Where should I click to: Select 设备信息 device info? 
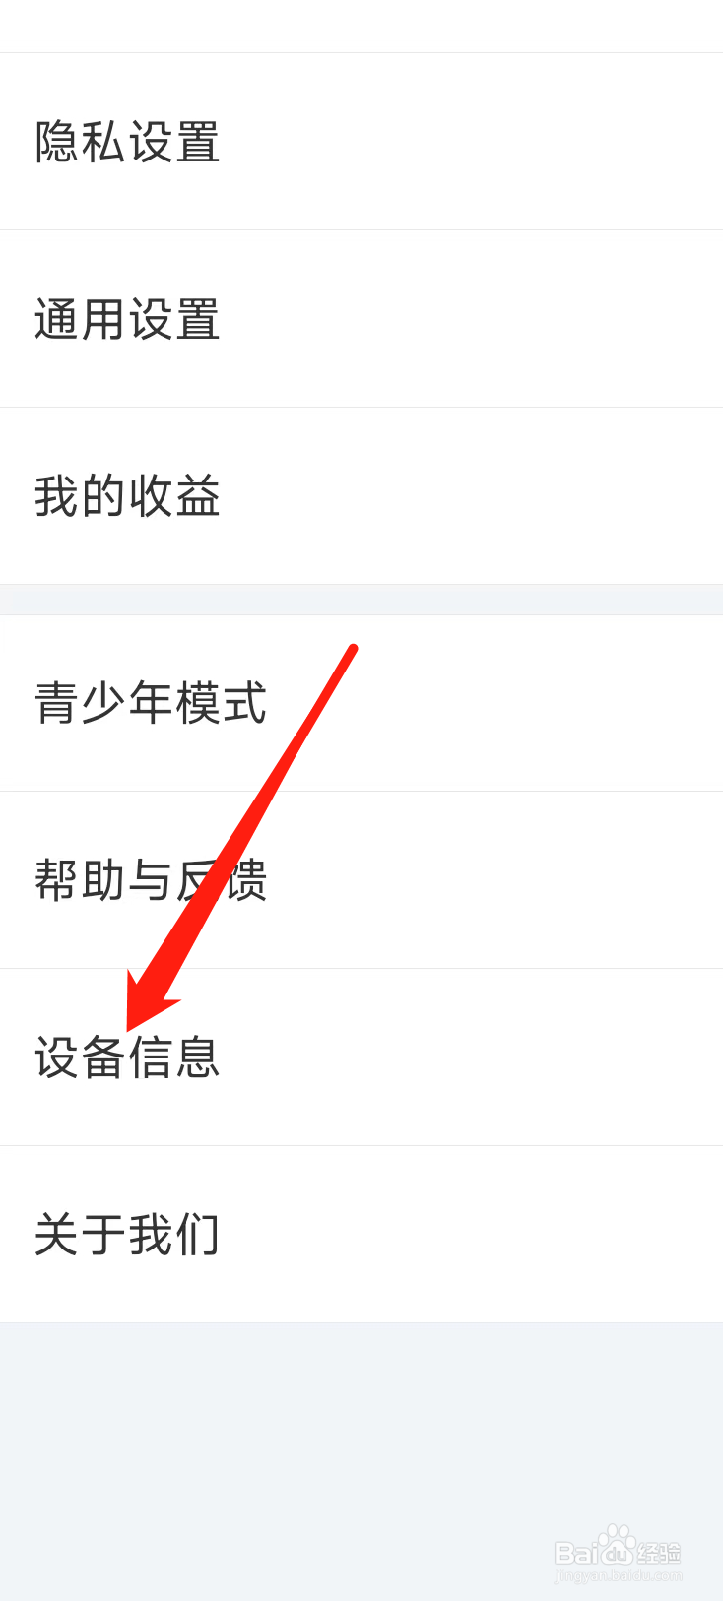(x=361, y=1057)
